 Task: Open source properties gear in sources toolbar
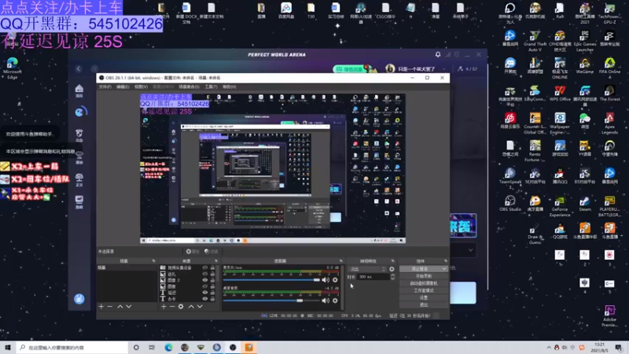click(x=181, y=306)
